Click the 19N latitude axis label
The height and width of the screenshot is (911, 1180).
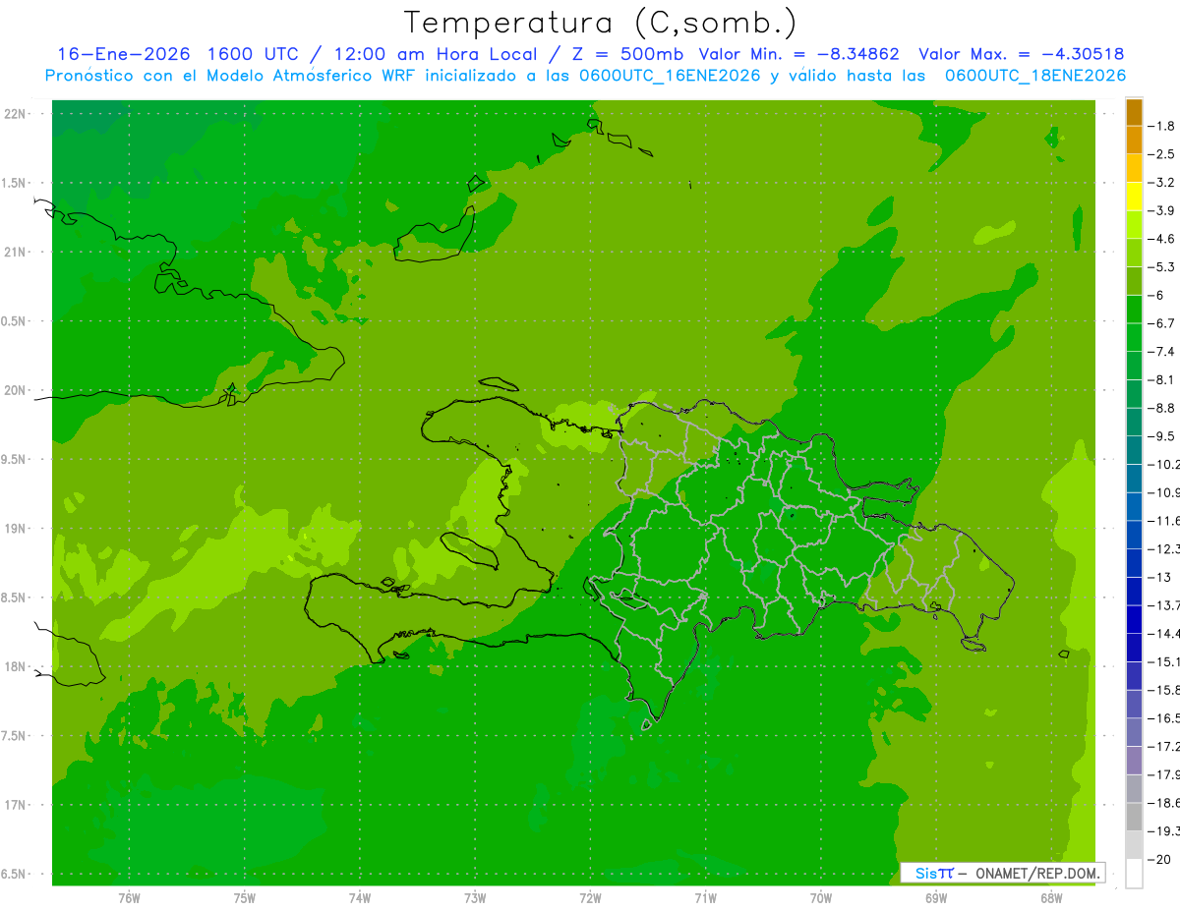(x=16, y=529)
